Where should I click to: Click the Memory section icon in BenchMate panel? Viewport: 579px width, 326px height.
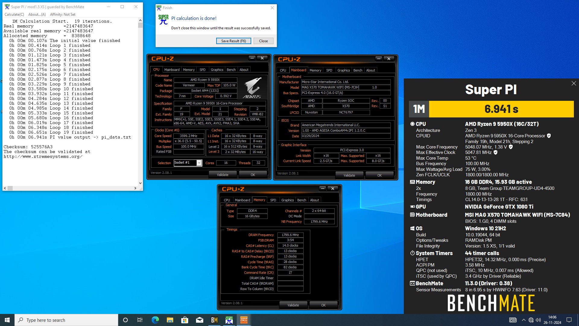point(412,182)
